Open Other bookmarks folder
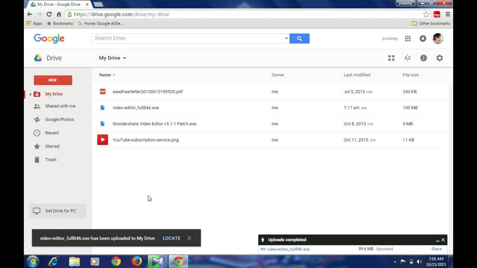Screen dimensions: 477x268 tap(431, 23)
